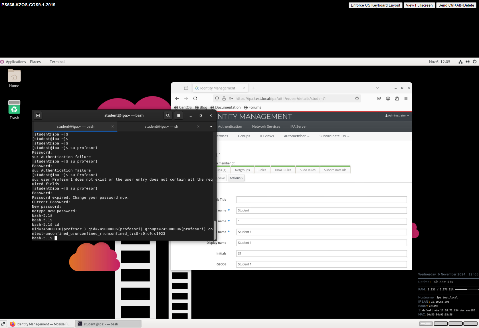Screen dimensions: 479x328
Task: Click the 'Send Ctrl+Alt+Delete' button
Action: tap(456, 5)
